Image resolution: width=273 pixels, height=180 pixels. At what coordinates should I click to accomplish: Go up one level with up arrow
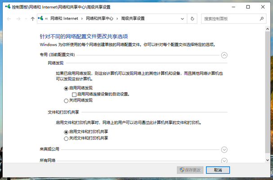(x=32, y=19)
